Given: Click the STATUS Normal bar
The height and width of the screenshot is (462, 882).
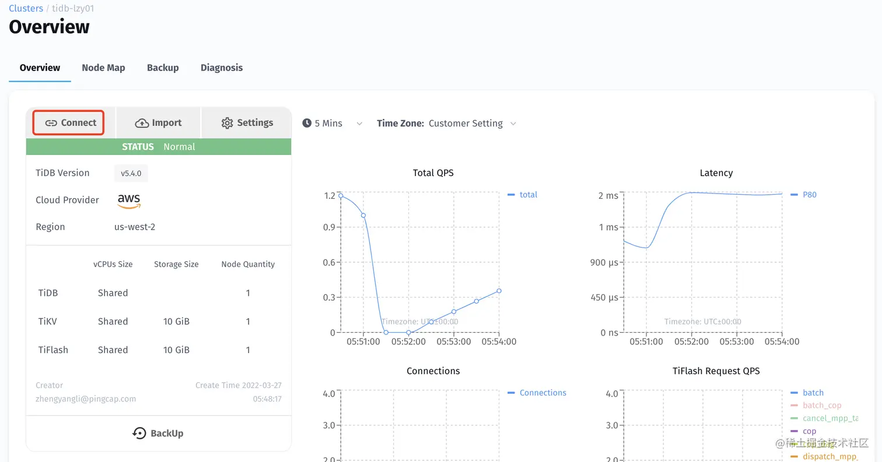Looking at the screenshot, I should (159, 147).
